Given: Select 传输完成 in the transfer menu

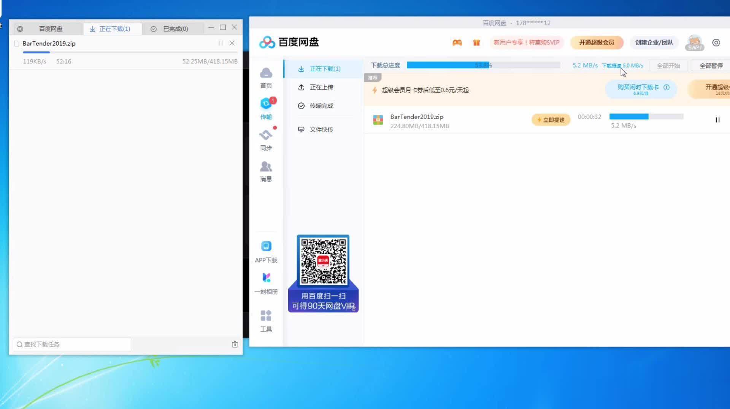Looking at the screenshot, I should (321, 106).
